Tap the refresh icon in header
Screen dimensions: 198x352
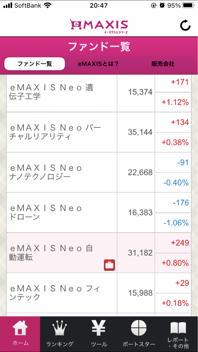[x=185, y=25]
